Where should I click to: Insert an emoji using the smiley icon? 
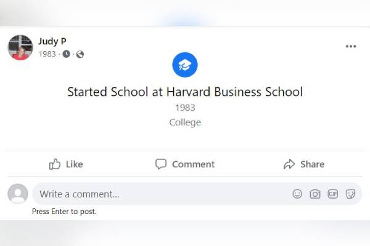point(297,194)
